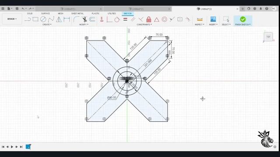Click the Inspect measure ruler icon

click(x=199, y=19)
